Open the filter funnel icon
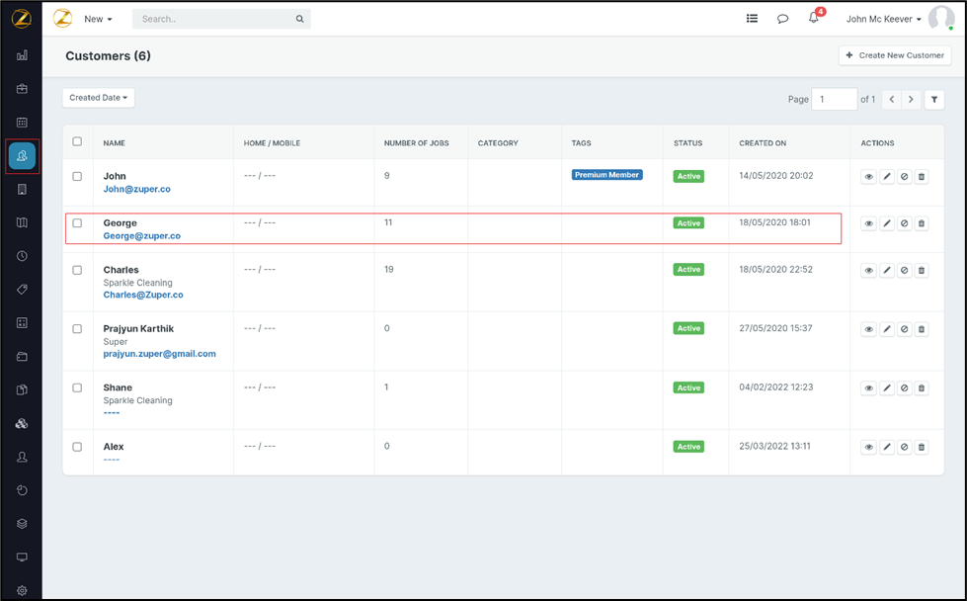Image resolution: width=967 pixels, height=601 pixels. pyautogui.click(x=934, y=100)
